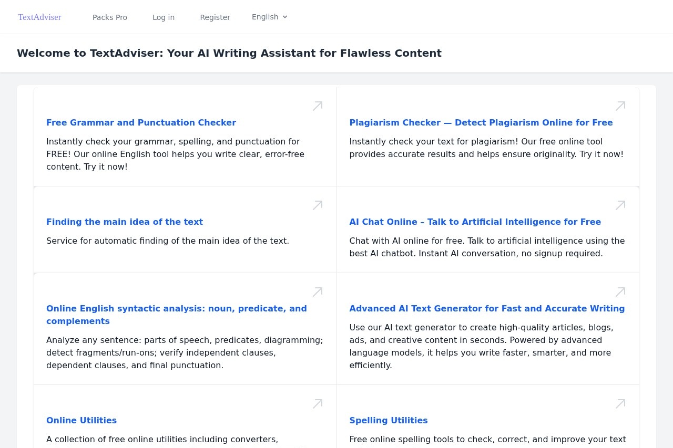Click arrow icon on Plagiarism Checker card
Image resolution: width=673 pixels, height=448 pixels.
(x=620, y=106)
